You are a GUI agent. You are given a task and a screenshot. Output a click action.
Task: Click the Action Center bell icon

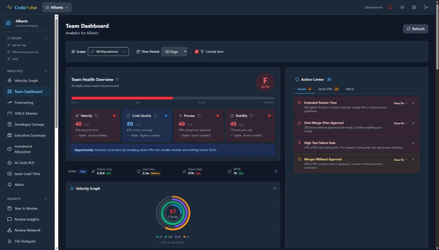(297, 79)
